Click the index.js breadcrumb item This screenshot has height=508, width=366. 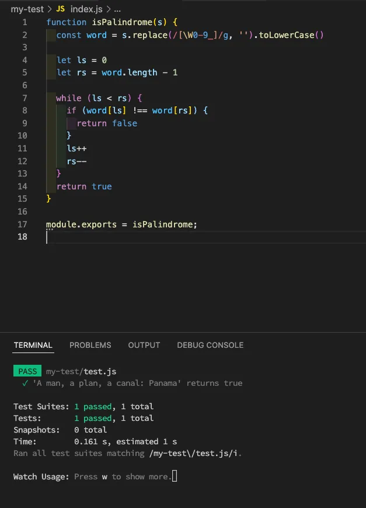tap(86, 9)
